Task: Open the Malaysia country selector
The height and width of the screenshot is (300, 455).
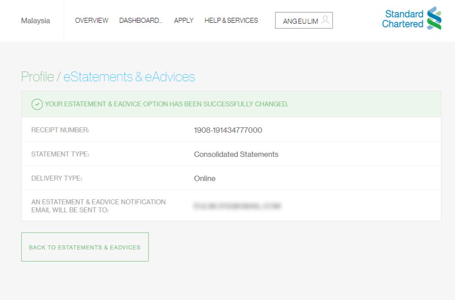Action: point(35,21)
